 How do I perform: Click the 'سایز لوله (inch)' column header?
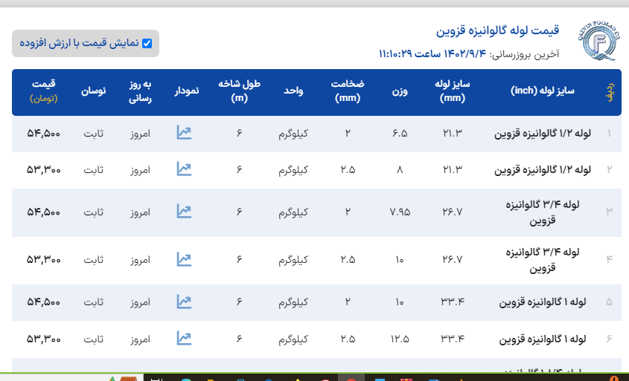(543, 91)
